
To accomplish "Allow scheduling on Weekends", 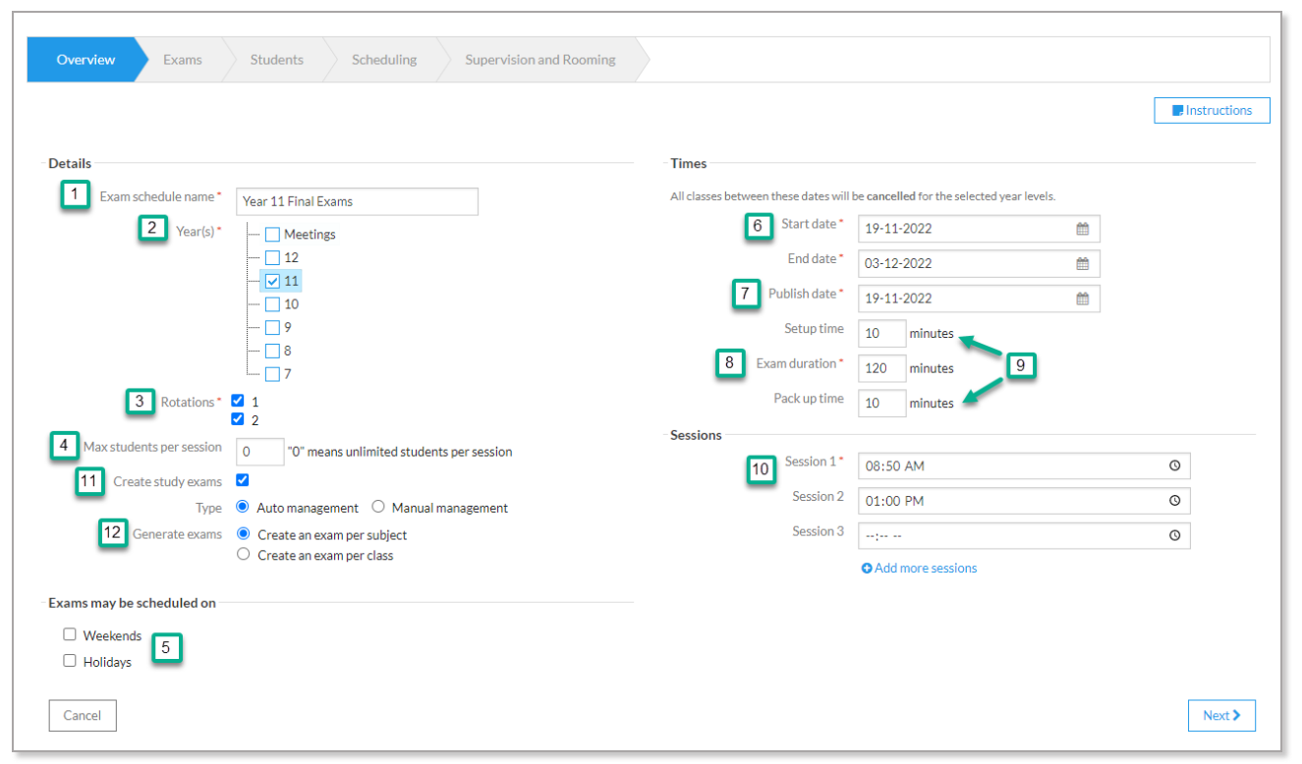I will [70, 634].
